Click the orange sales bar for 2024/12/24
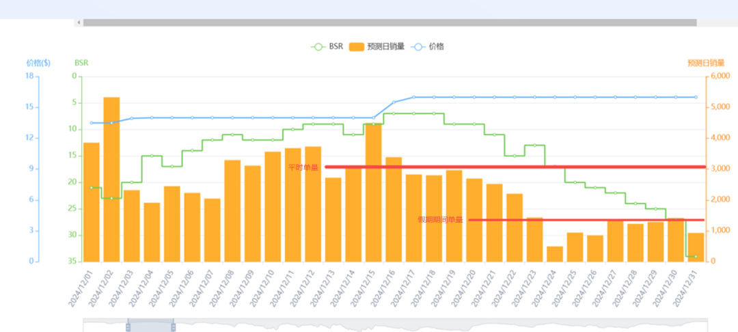This screenshot has height=332, width=738. (x=555, y=254)
